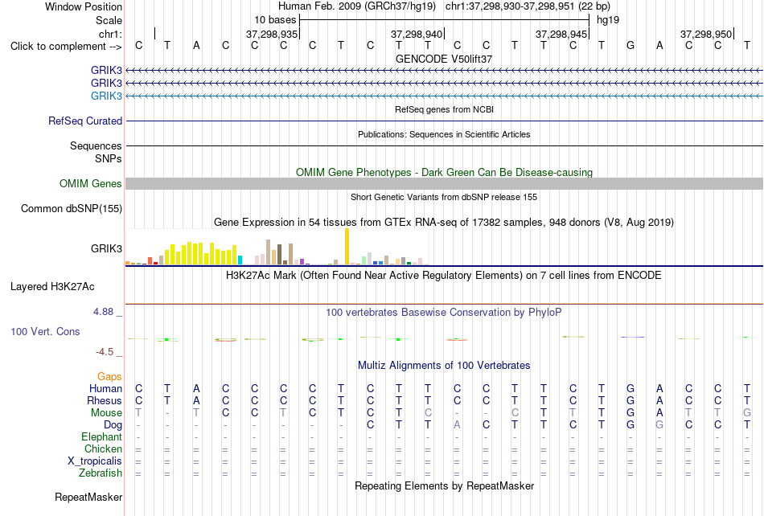Click 'Publications: Sequences in Scientific Articles' title
This screenshot has width=764, height=516.
tap(444, 134)
